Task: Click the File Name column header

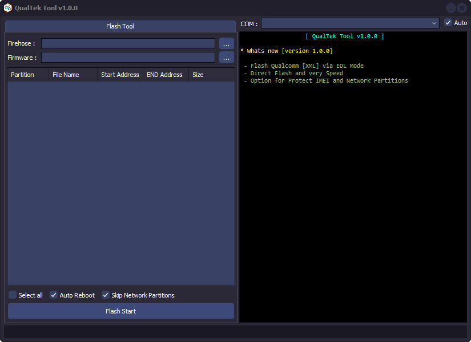Action: click(73, 75)
